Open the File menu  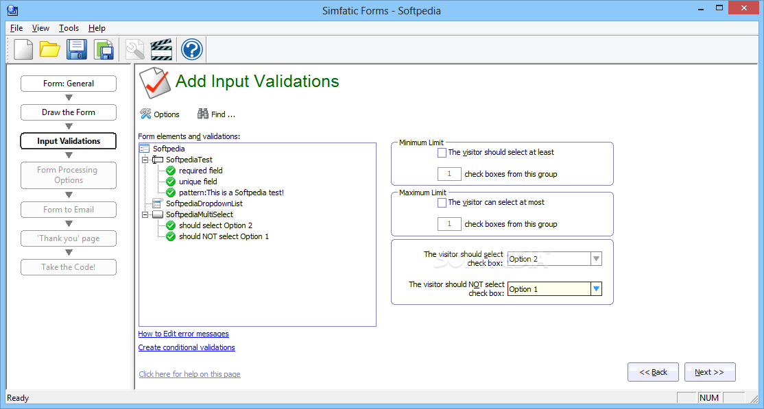(16, 28)
